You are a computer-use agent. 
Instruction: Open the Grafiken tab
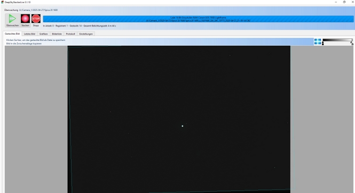click(x=43, y=34)
